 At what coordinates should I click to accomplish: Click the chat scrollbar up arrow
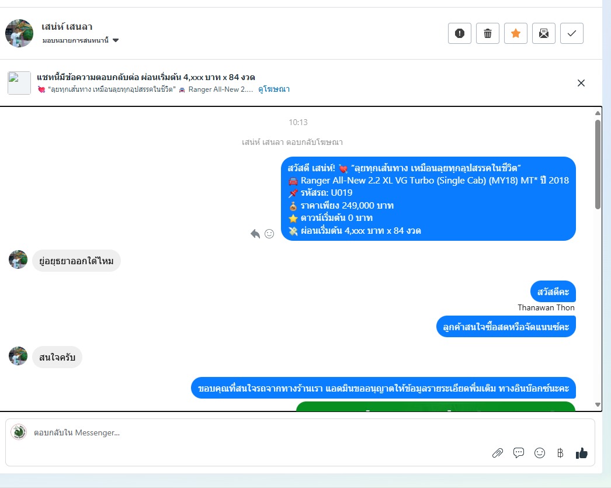tap(598, 113)
